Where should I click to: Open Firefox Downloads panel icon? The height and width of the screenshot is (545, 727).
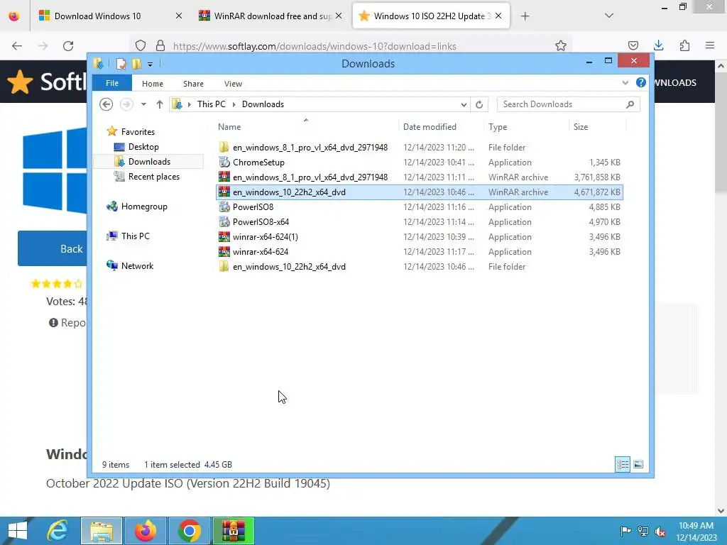658,45
